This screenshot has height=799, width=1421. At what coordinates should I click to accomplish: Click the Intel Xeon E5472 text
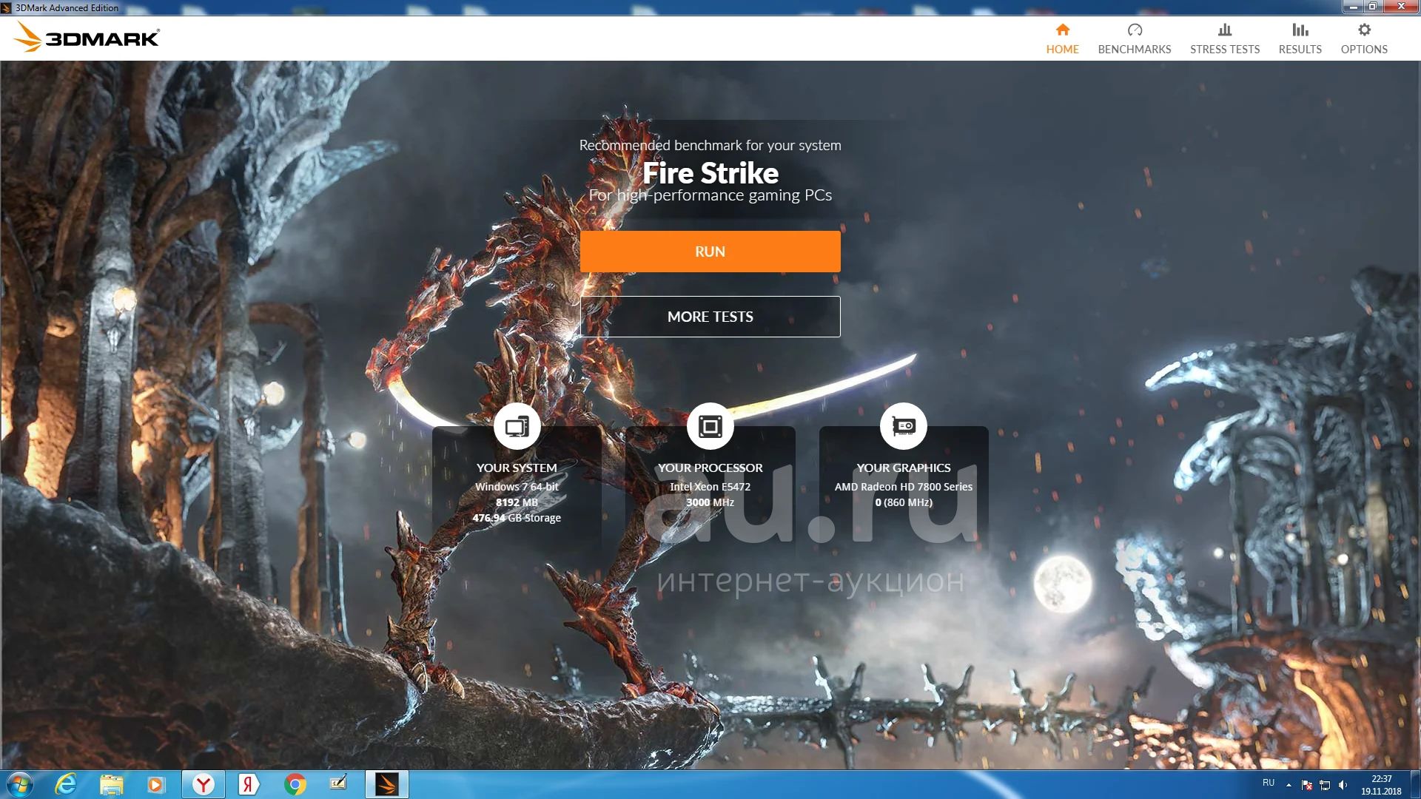pos(710,487)
